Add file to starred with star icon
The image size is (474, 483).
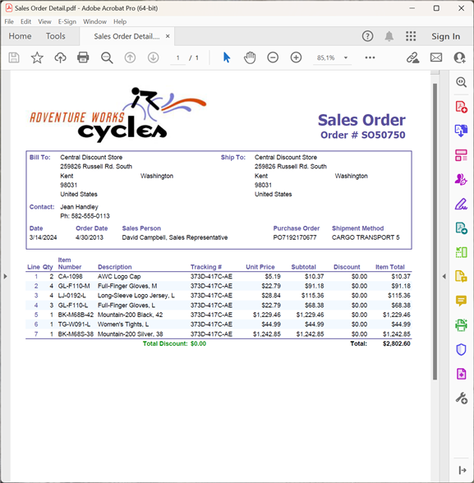(x=37, y=57)
